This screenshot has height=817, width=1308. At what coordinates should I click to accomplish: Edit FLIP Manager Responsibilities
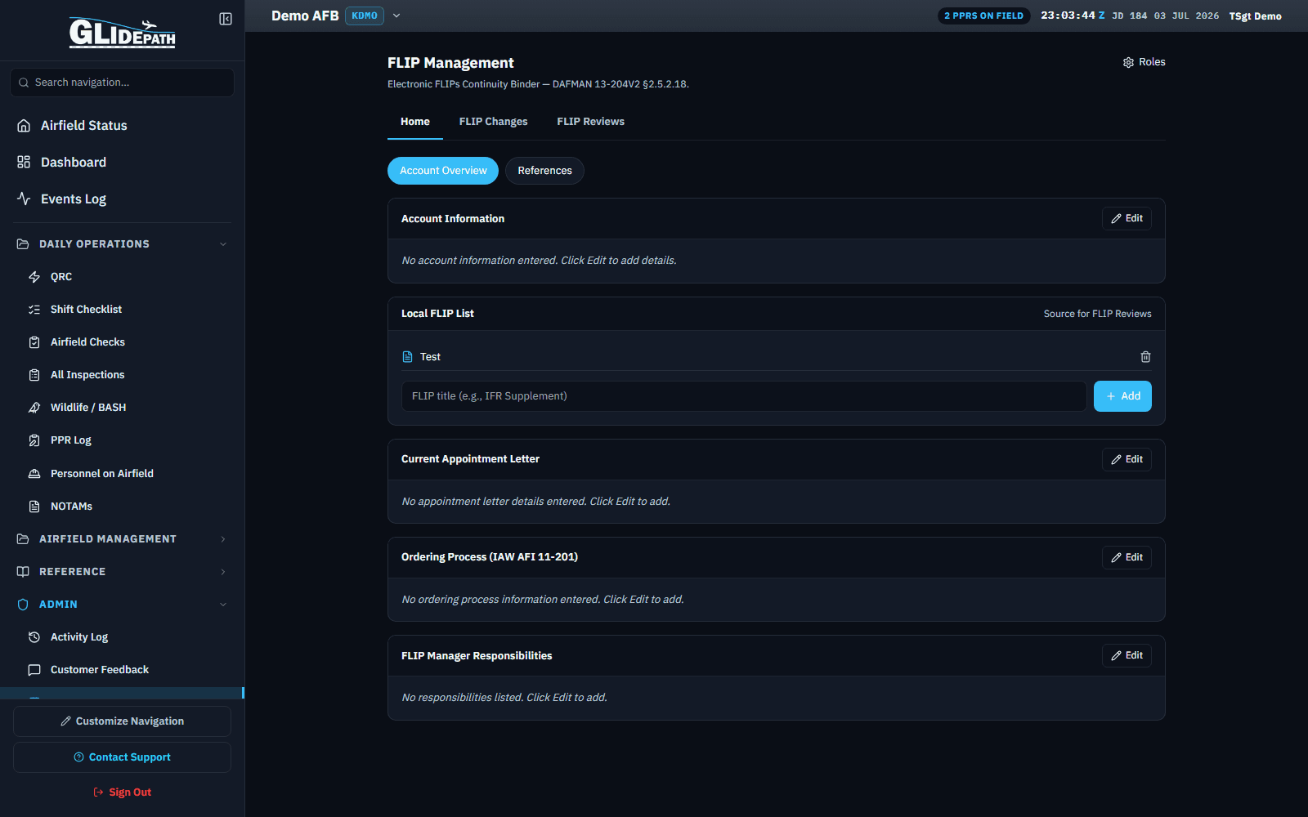click(x=1127, y=655)
